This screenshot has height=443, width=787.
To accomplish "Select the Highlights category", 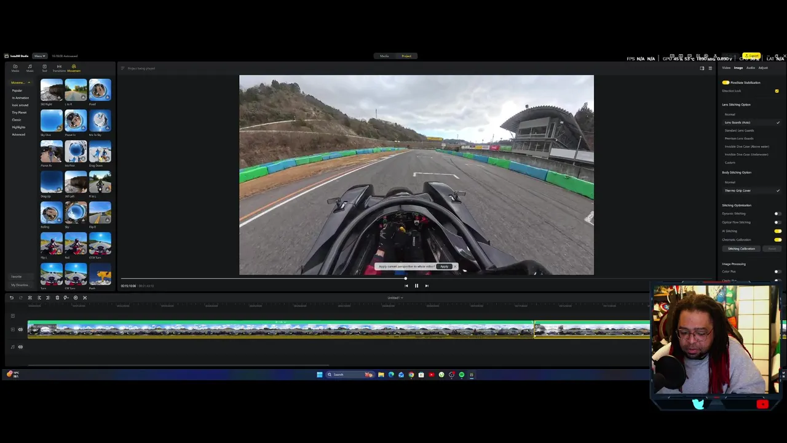I will tap(18, 127).
